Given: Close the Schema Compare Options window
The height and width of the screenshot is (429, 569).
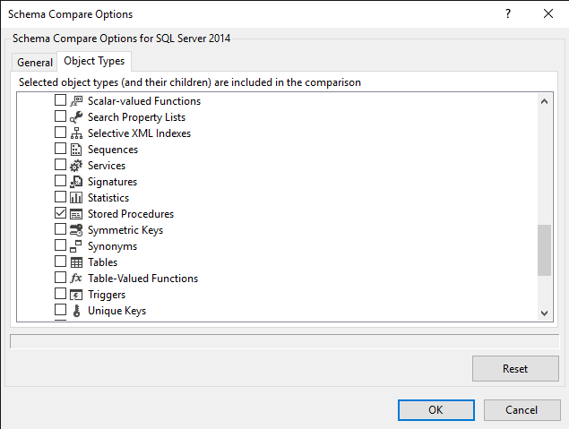Looking at the screenshot, I should pos(548,13).
